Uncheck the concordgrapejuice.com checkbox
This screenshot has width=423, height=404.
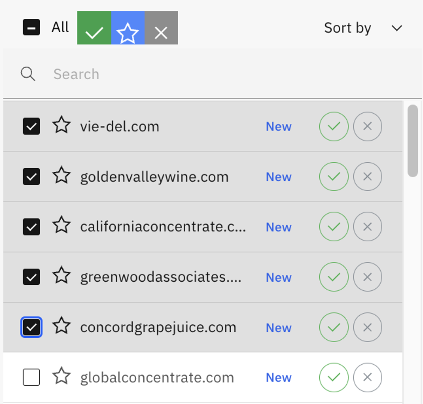pos(31,327)
